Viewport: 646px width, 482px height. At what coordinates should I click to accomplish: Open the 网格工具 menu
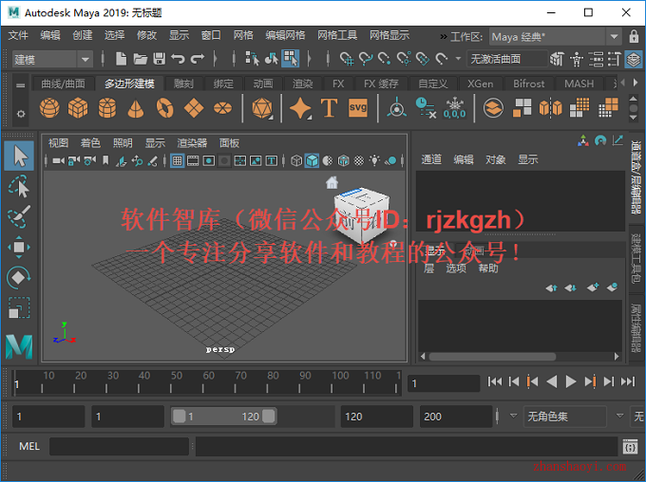337,36
